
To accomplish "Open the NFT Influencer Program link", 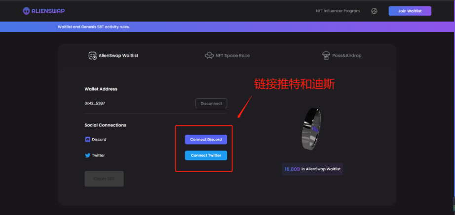I will coord(338,11).
